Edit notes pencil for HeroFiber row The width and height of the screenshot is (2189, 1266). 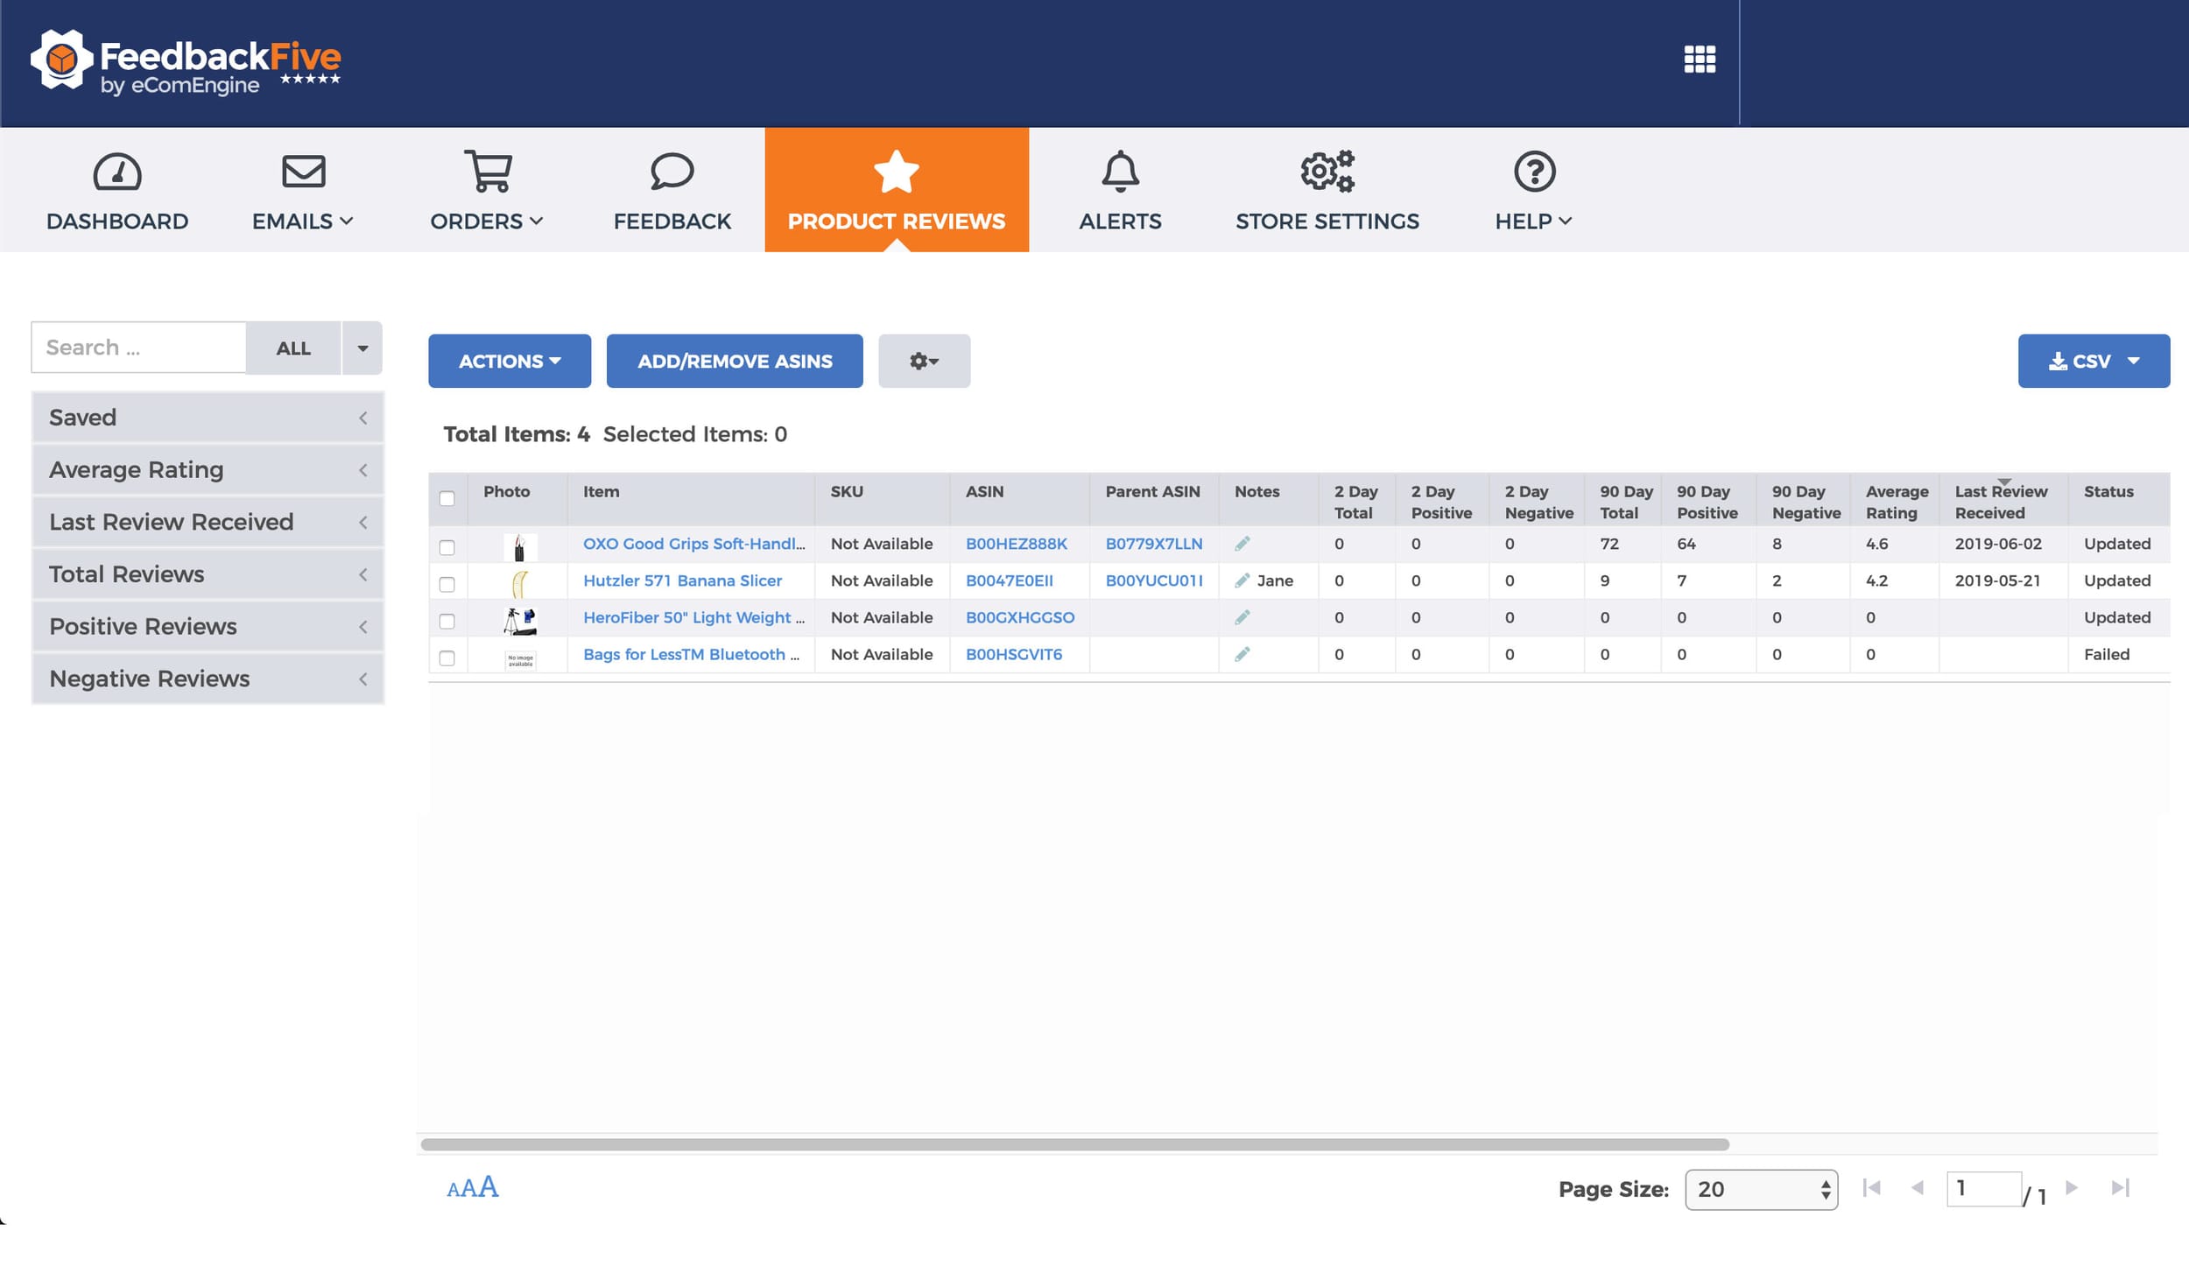point(1242,617)
